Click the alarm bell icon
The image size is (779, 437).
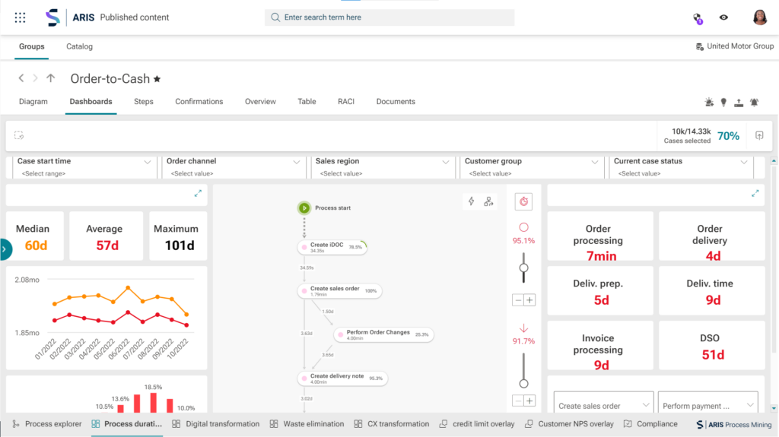[754, 102]
